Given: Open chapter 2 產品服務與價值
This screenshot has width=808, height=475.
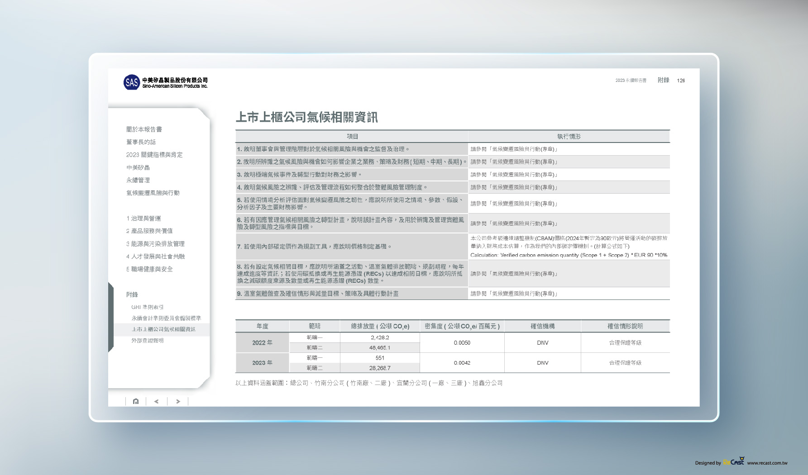Looking at the screenshot, I should 149,231.
